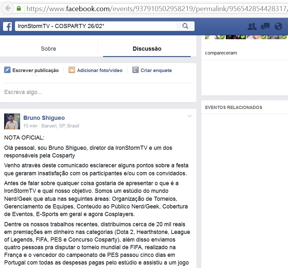The height and width of the screenshot is (268, 288).
Task: Open the messages chat icon
Action: tap(265, 26)
